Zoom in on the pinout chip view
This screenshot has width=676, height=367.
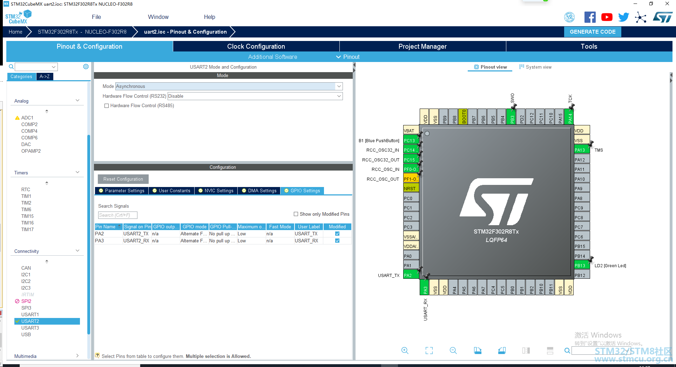tap(405, 351)
